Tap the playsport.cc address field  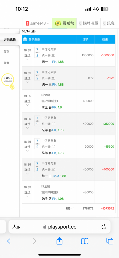click(x=60, y=227)
